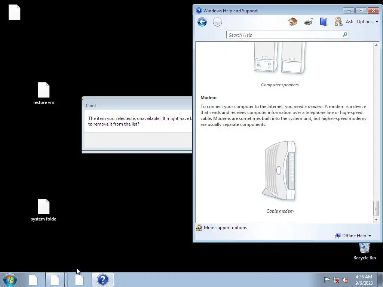The height and width of the screenshot is (287, 383).
Task: Open the Windows Start menu
Action: (10, 280)
